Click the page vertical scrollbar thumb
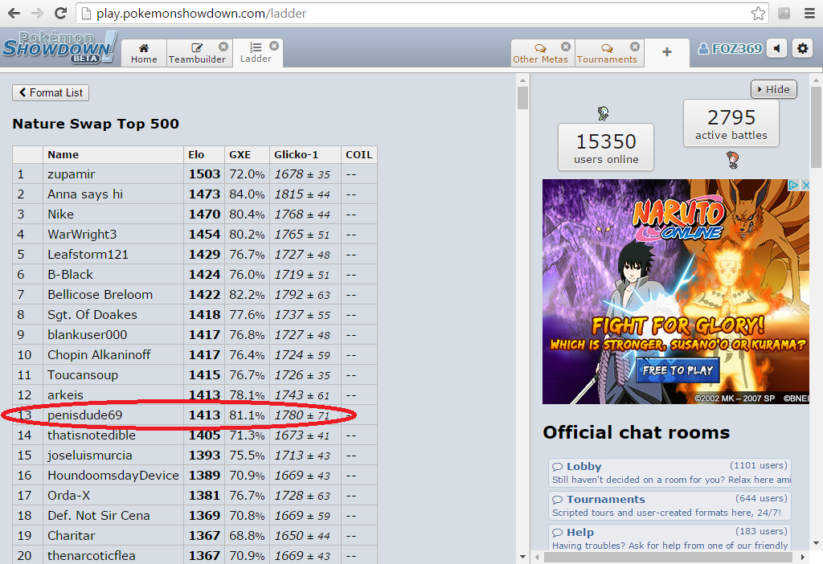Image resolution: width=823 pixels, height=564 pixels. click(817, 127)
